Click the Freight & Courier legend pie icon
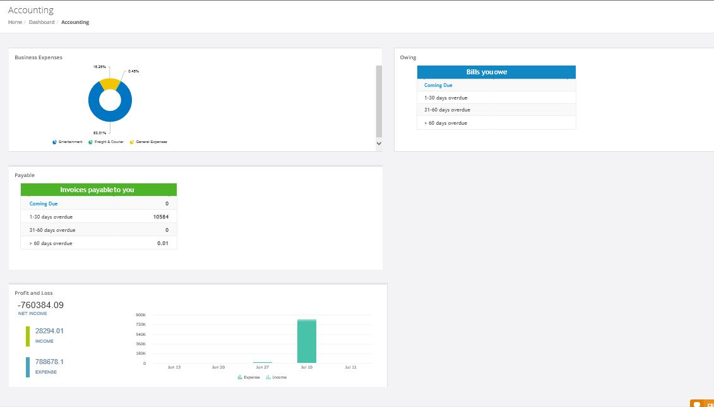 click(x=91, y=142)
